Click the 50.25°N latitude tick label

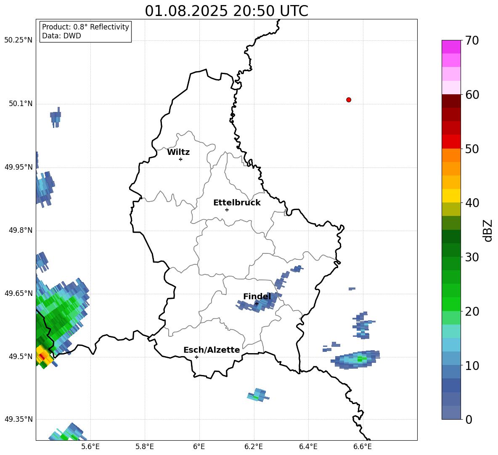pos(18,40)
